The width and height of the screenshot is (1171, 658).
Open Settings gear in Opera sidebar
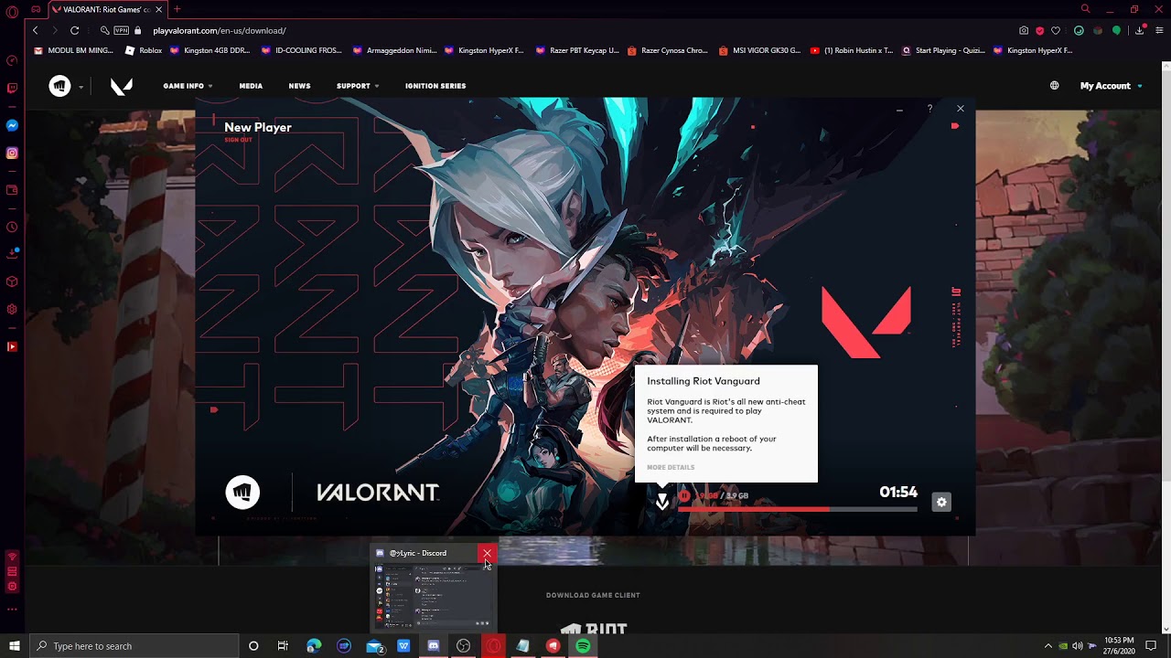pos(12,309)
